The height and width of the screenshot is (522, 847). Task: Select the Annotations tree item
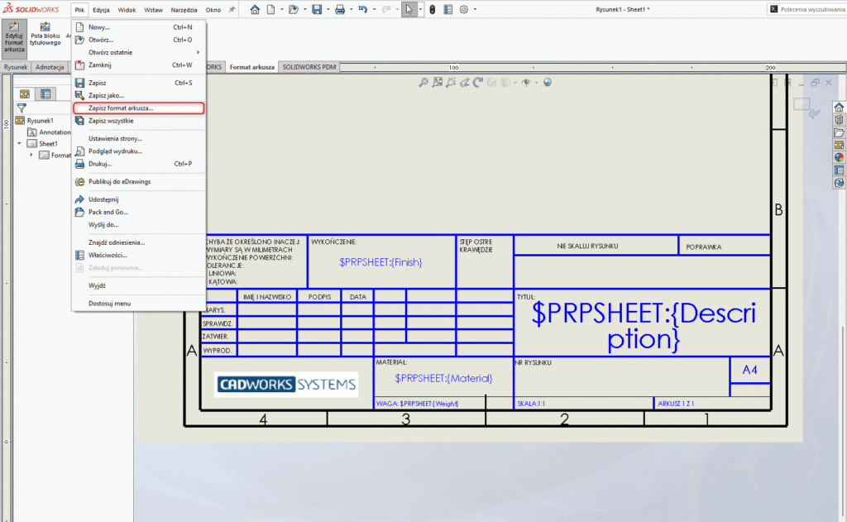tap(49, 132)
